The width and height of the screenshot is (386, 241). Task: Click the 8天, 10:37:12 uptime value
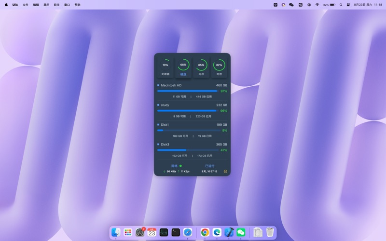[x=209, y=172]
